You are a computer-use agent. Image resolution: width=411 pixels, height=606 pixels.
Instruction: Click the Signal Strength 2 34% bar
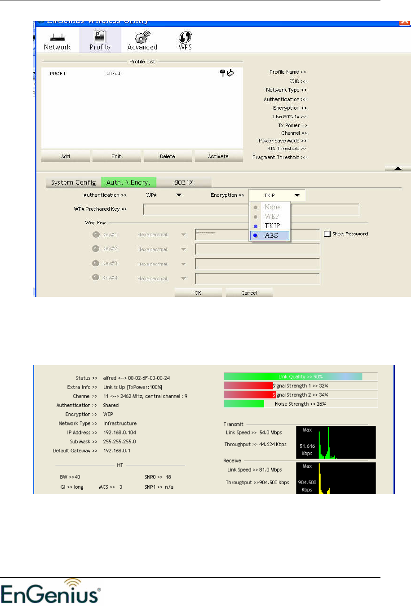pyautogui.click(x=301, y=395)
